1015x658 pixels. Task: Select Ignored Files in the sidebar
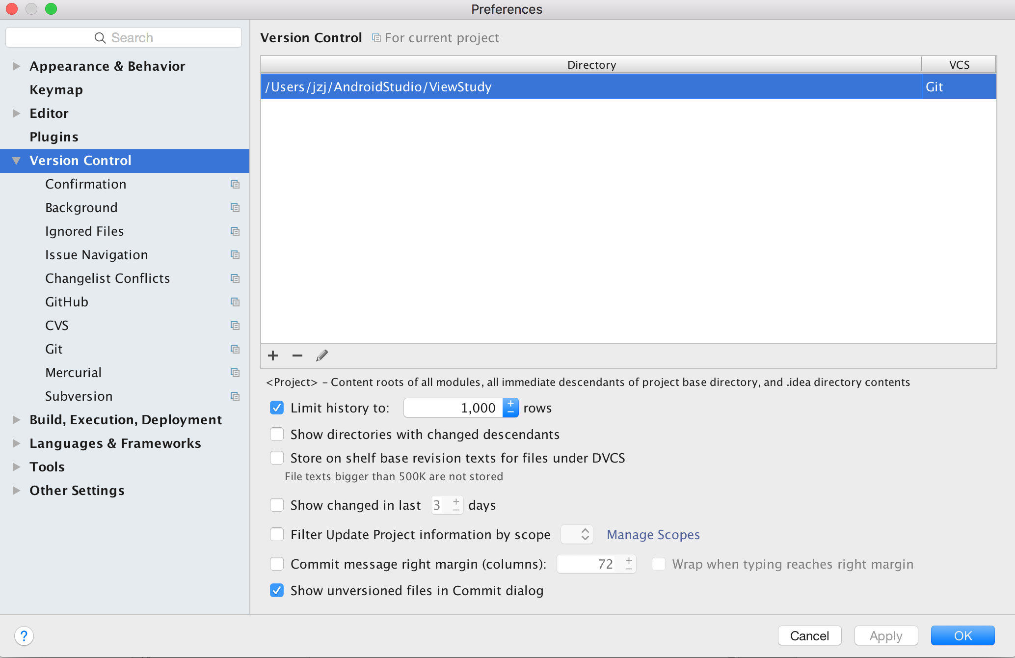[84, 231]
